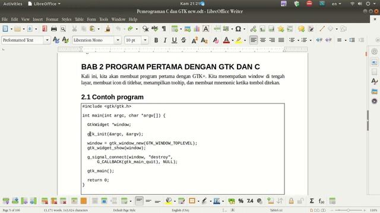Set Align Right paragraph alignment
This screenshot has height=213, width=380.
(x=272, y=40)
